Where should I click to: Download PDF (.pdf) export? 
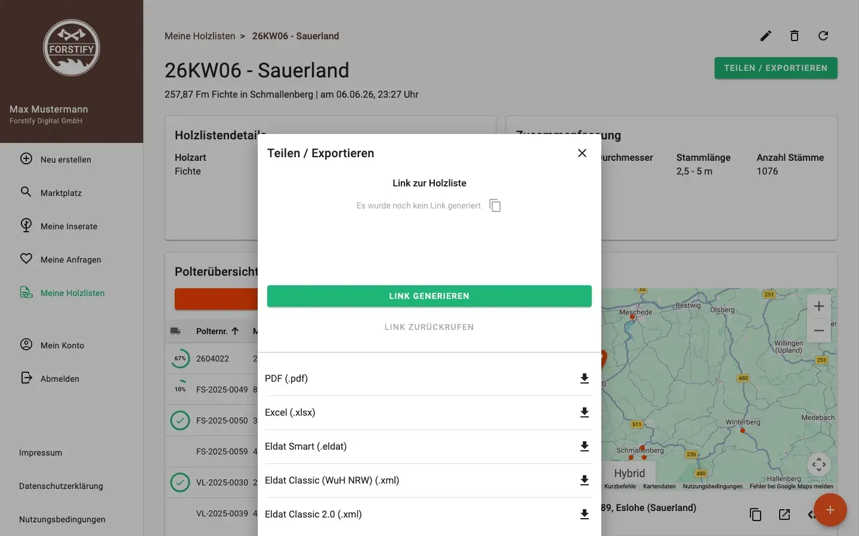coord(585,379)
